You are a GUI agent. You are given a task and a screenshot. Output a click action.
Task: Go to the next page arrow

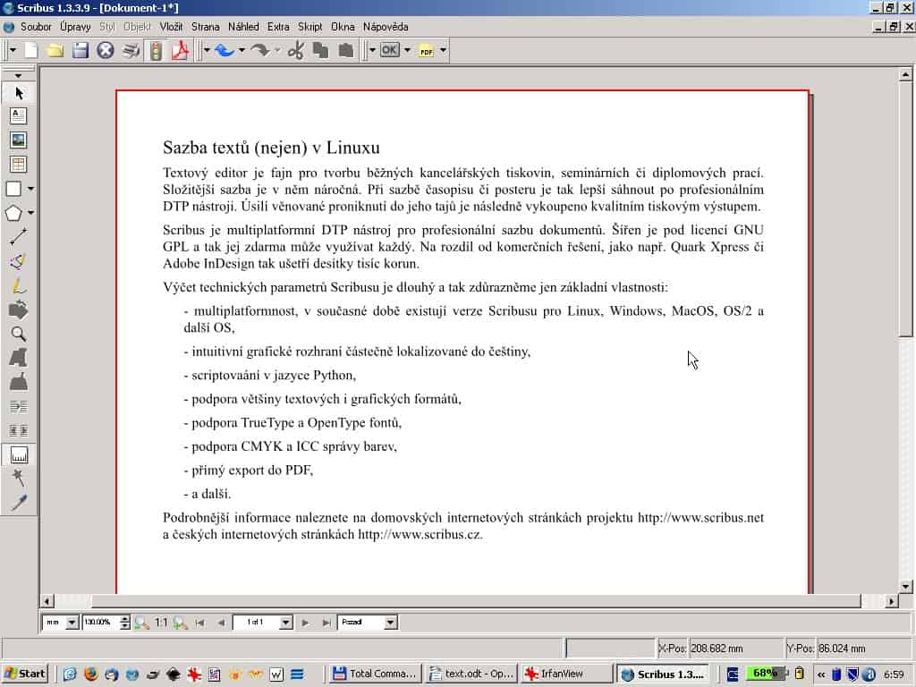click(306, 623)
